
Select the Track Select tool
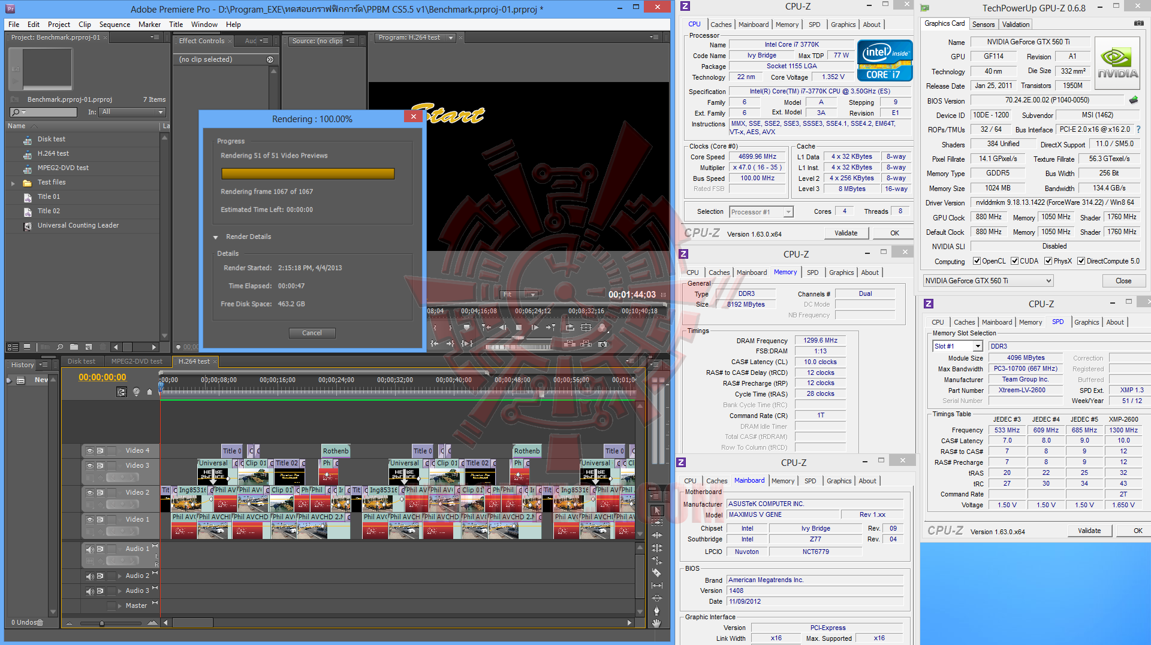tap(657, 523)
